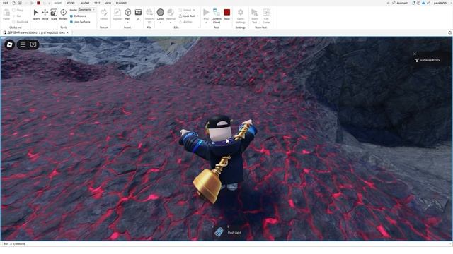Close the player list panel
Screen dimensions: 453x254
point(415,54)
